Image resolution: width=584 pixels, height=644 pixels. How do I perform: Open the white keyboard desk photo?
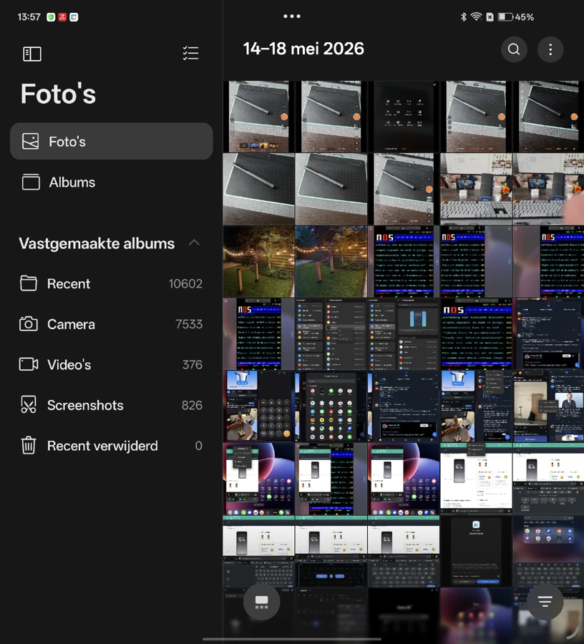pos(476,189)
